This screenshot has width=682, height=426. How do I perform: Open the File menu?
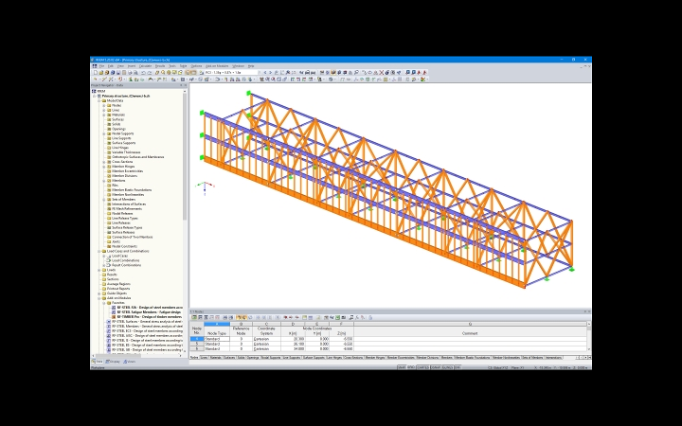(x=101, y=66)
